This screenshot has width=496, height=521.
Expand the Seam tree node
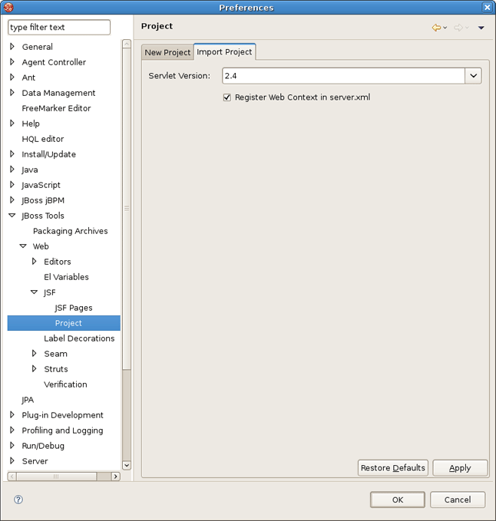pyautogui.click(x=35, y=353)
